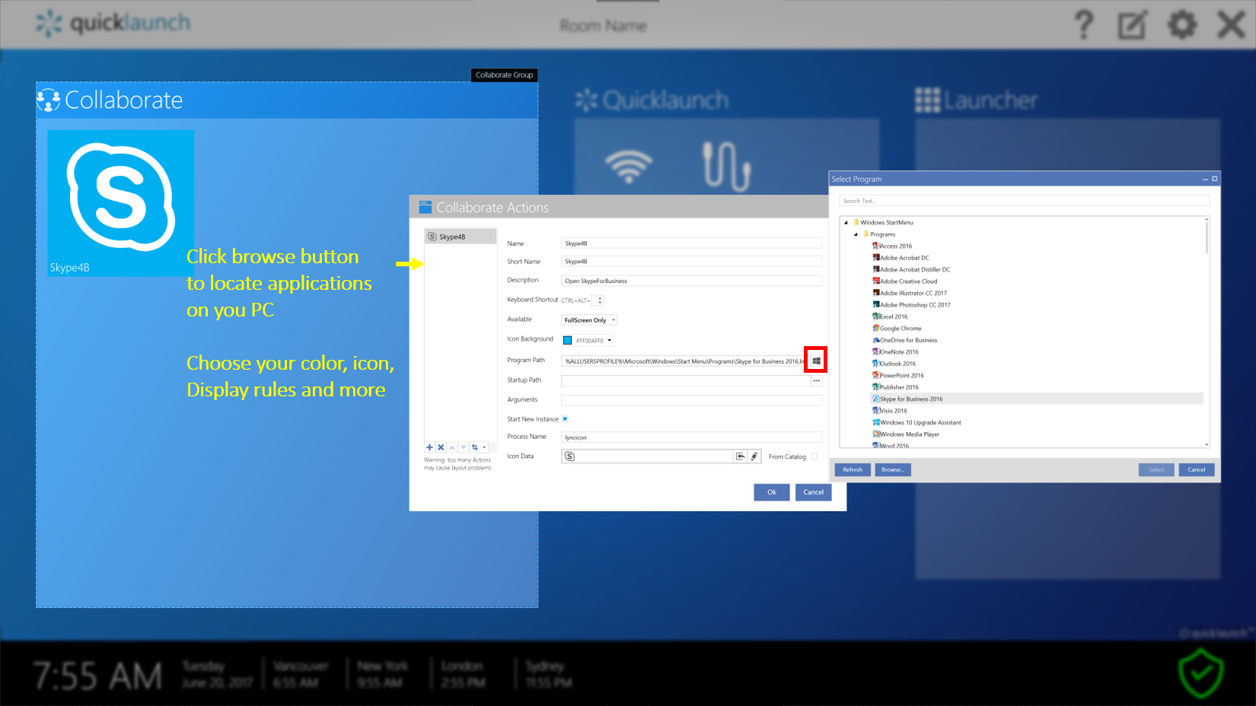Select Windows Media Player

pyautogui.click(x=906, y=434)
